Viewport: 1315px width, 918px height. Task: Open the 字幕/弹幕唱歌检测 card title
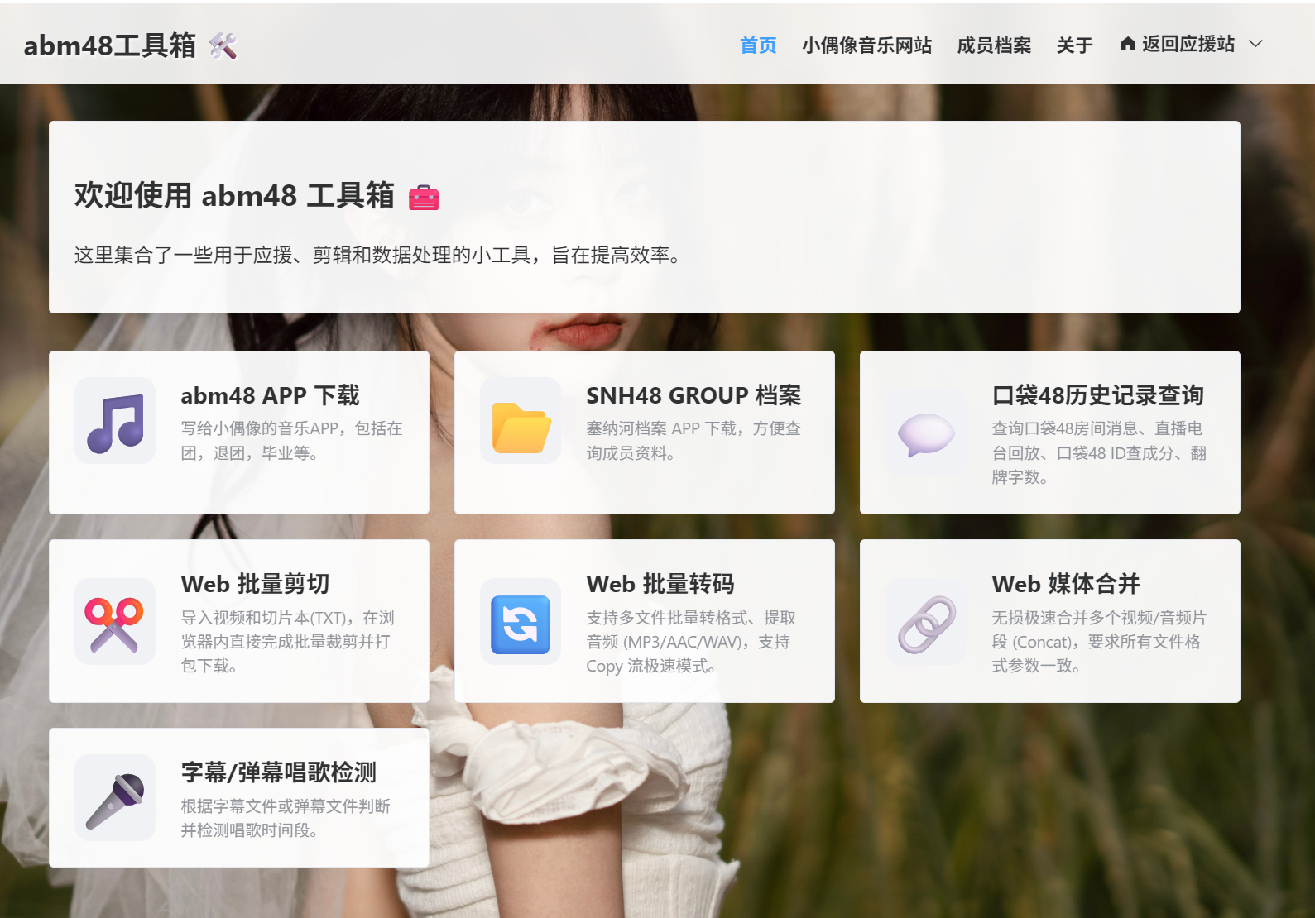pos(278,772)
